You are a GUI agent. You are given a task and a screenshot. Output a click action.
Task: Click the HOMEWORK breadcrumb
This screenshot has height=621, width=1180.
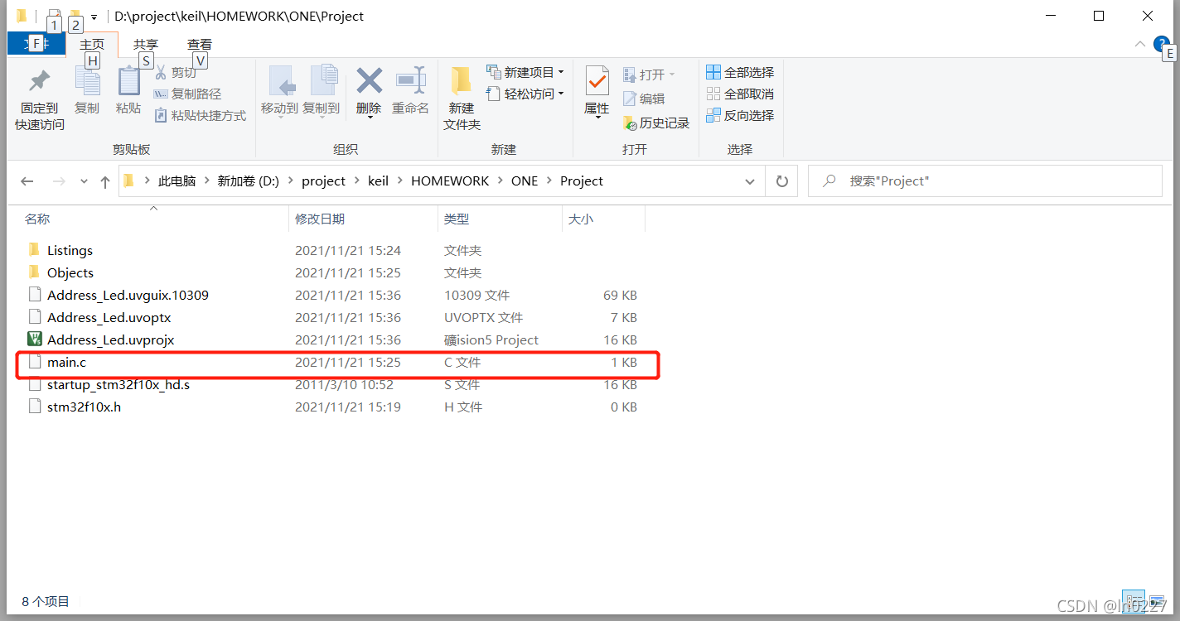pos(450,181)
